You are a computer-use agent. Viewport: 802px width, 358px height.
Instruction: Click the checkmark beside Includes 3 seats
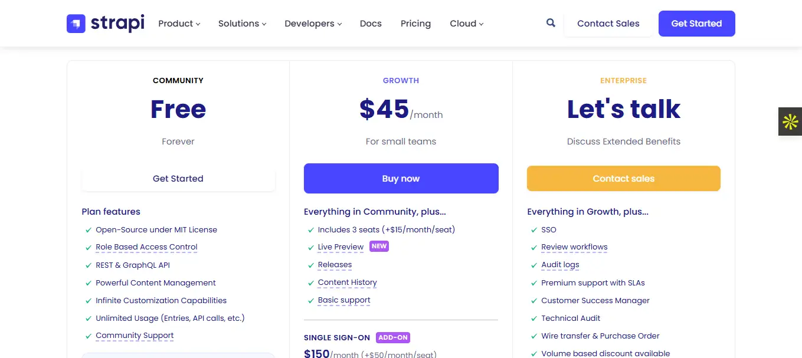(x=311, y=230)
